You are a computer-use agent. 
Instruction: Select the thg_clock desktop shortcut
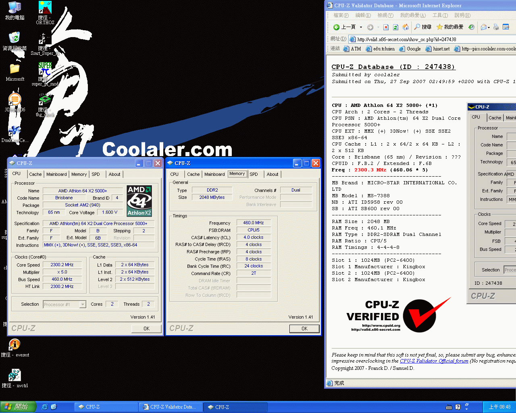45,105
